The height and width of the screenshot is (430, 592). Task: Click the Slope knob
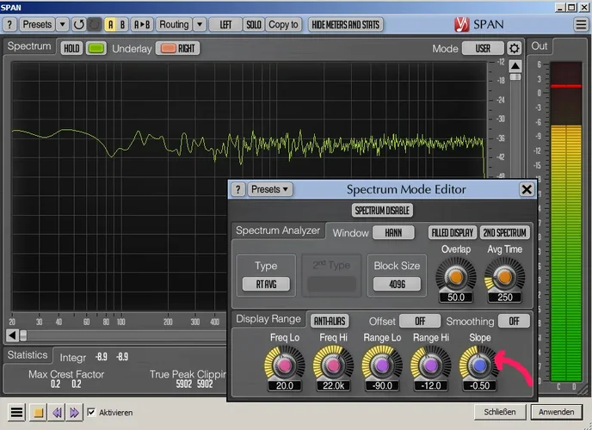point(479,365)
